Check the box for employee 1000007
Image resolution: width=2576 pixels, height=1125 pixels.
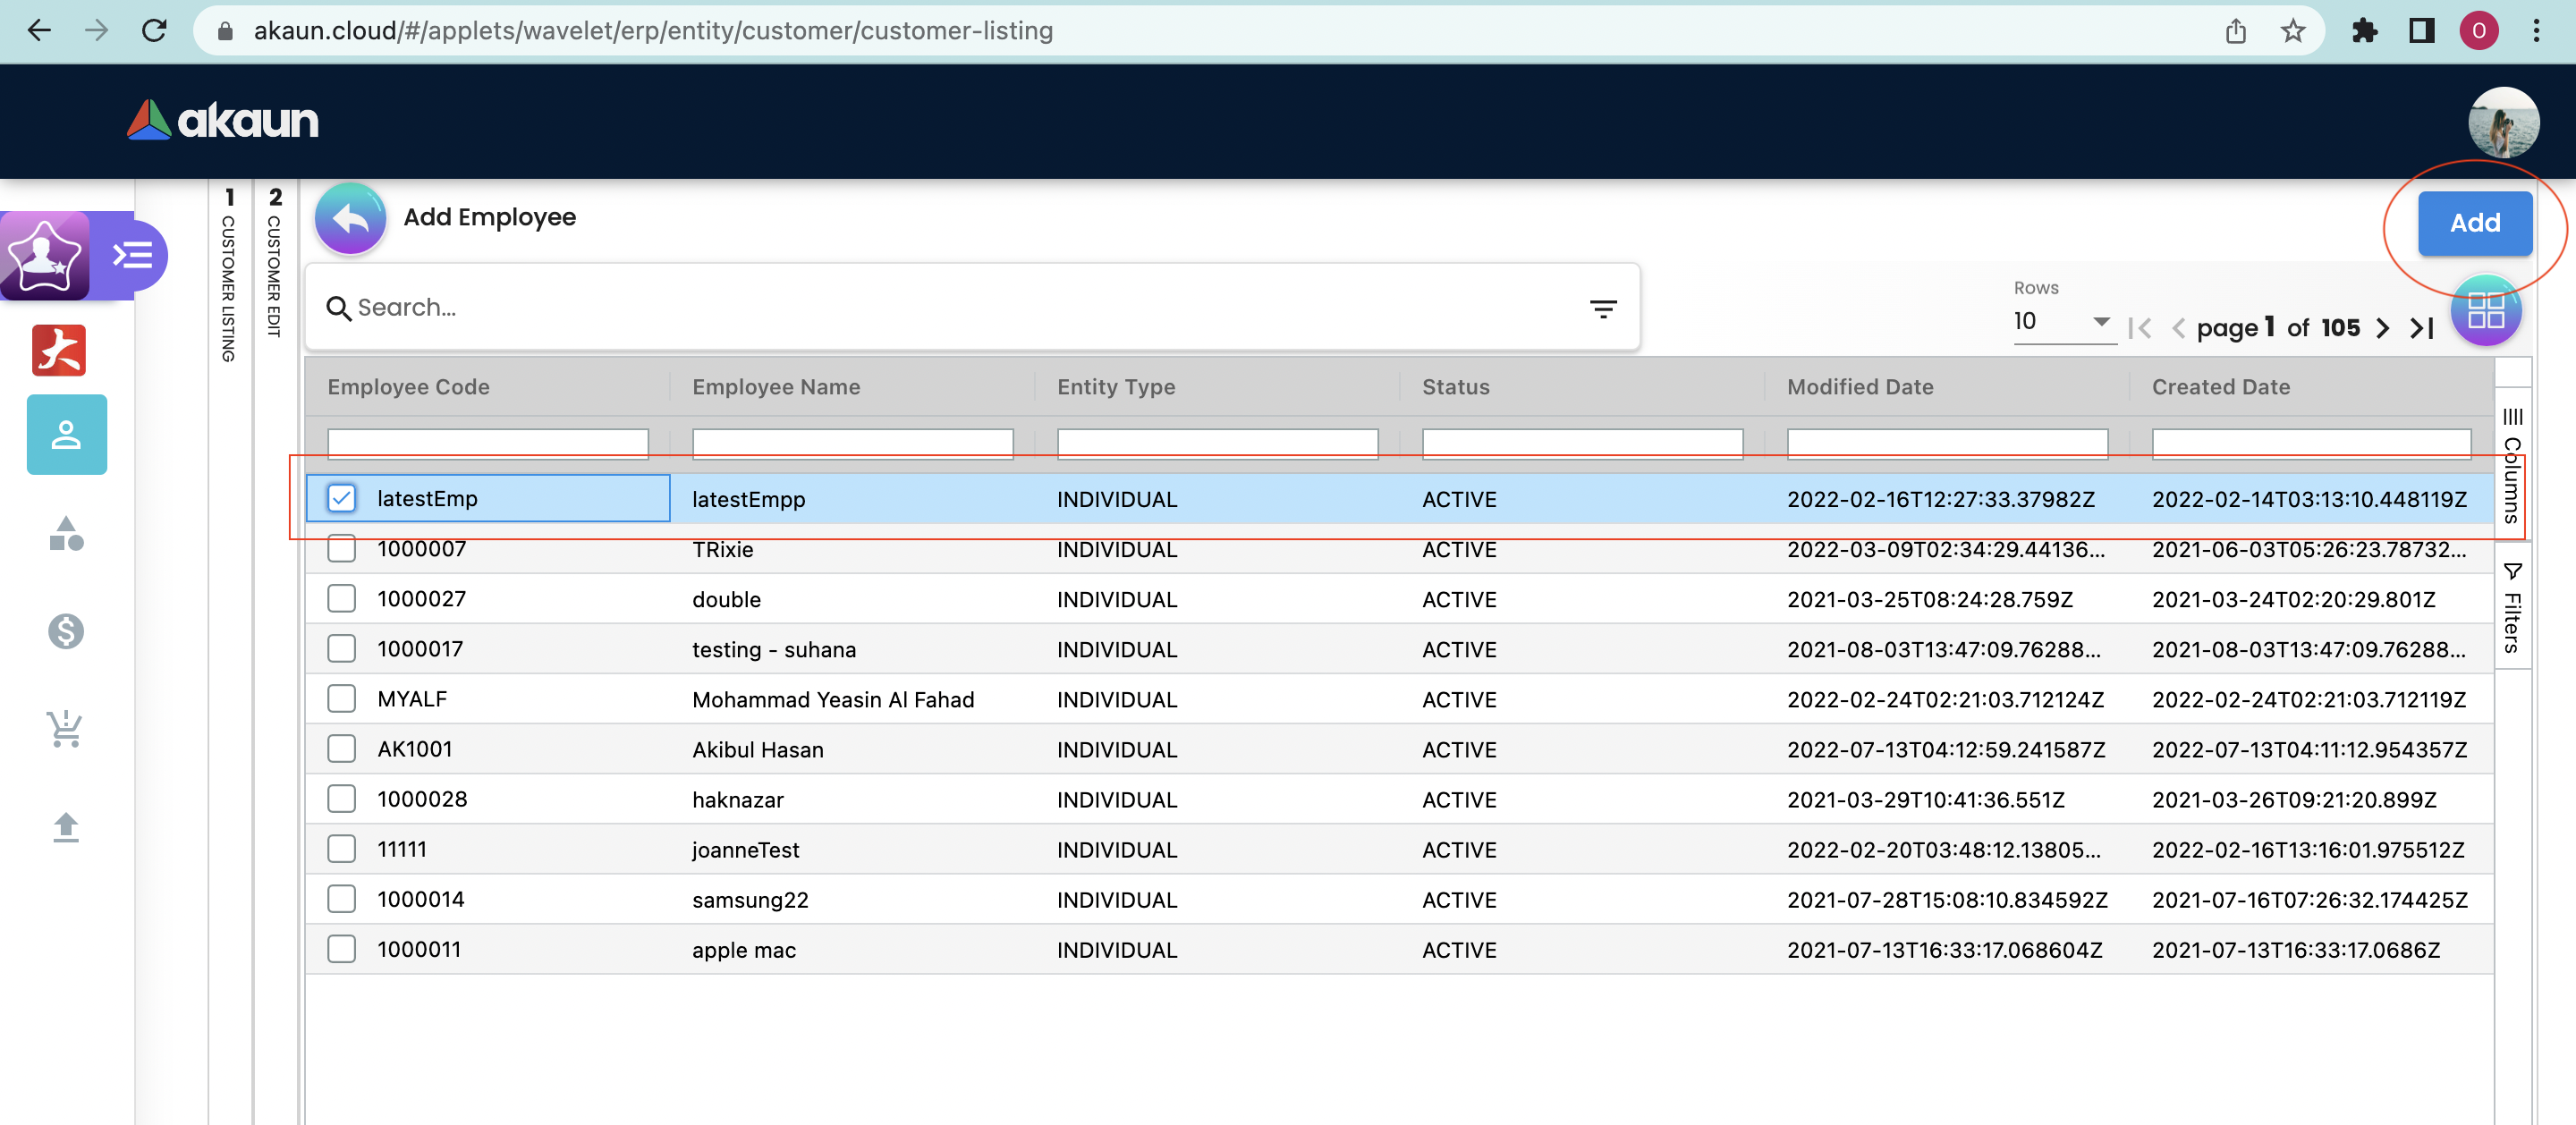(342, 549)
